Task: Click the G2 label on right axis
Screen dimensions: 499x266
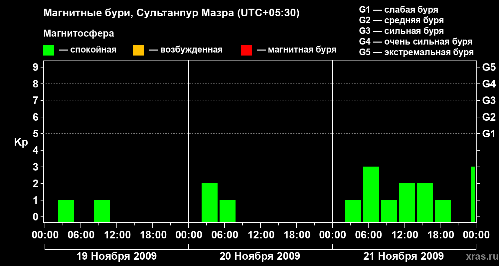Action: (x=489, y=117)
